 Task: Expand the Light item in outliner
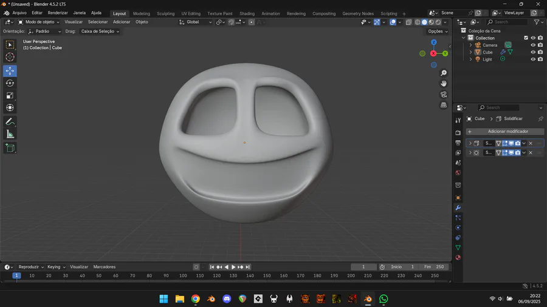[470, 59]
